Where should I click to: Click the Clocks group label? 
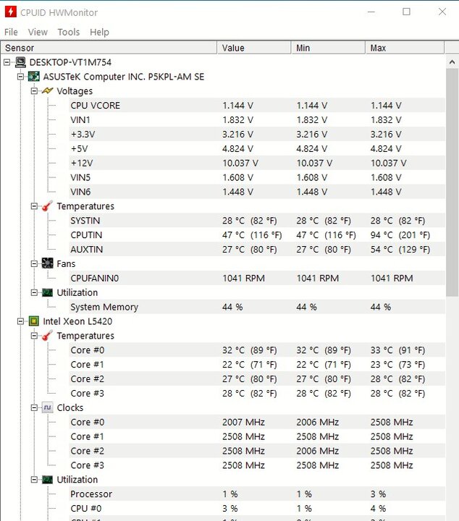70,407
